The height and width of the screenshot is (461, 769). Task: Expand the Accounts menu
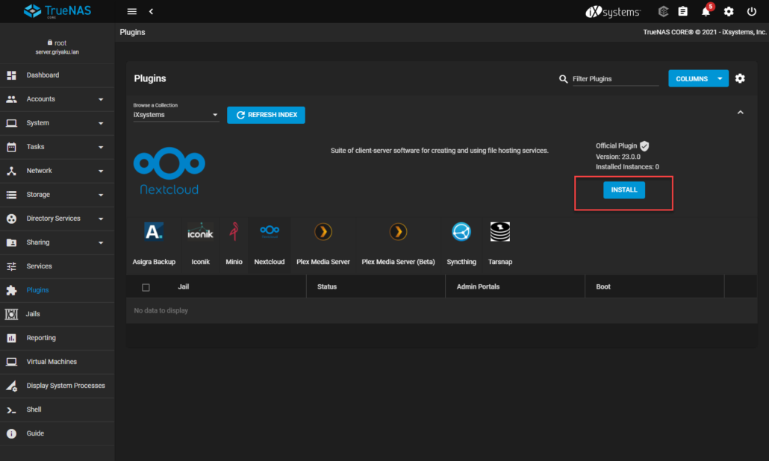[x=57, y=99]
